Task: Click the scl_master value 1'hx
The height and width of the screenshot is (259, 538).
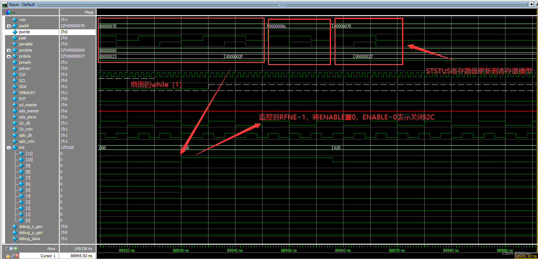Action: 64,105
